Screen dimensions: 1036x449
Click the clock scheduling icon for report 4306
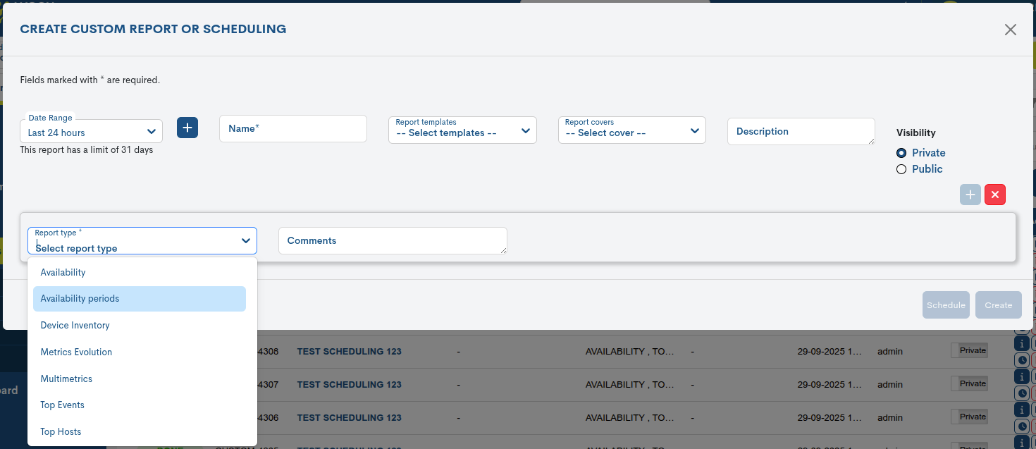(x=1022, y=426)
